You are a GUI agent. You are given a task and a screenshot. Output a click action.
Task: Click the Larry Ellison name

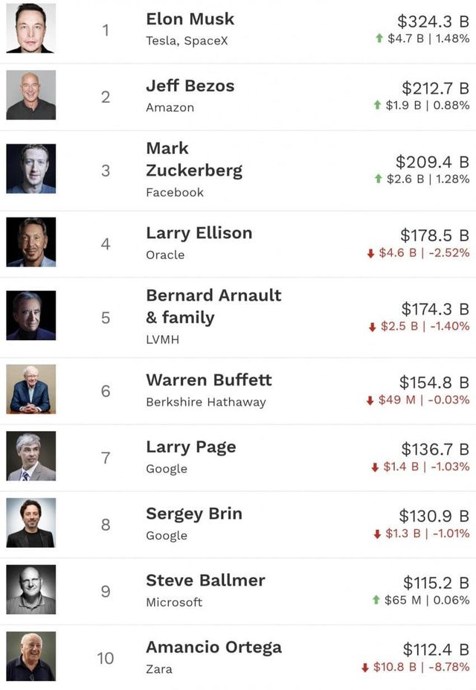click(199, 233)
